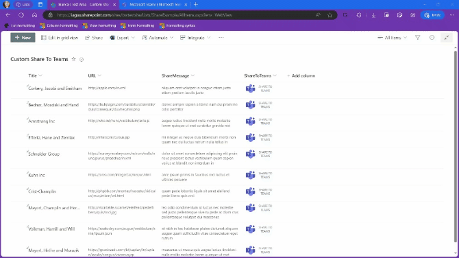Click the Volkman, Hamill and Will title
Viewport: 459px width, 258px height.
coord(51,229)
